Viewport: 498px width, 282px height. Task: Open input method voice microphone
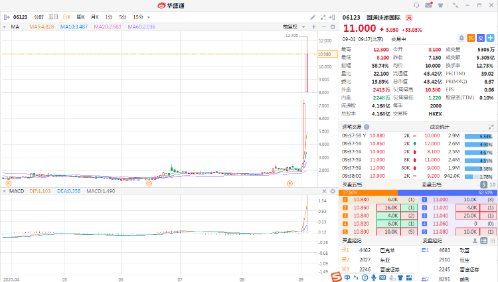tap(374, 277)
